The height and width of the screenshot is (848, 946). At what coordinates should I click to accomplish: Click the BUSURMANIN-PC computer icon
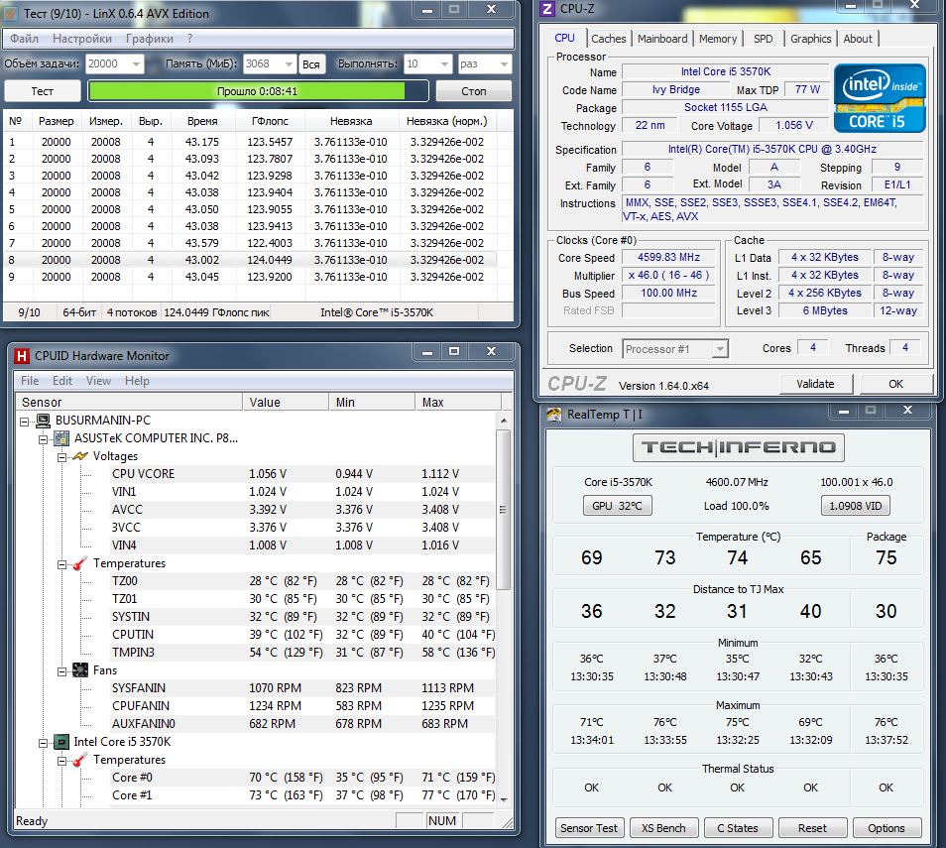[x=43, y=421]
